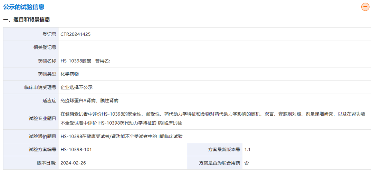Select the version date 2024-02-26
373x172 pixels.
(x=73, y=163)
